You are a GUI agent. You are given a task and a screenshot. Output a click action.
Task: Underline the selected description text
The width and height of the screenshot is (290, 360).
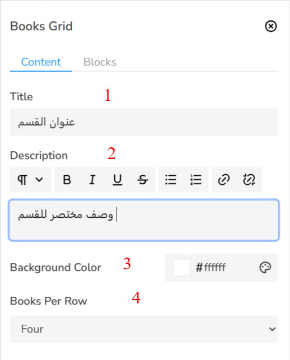pyautogui.click(x=118, y=180)
